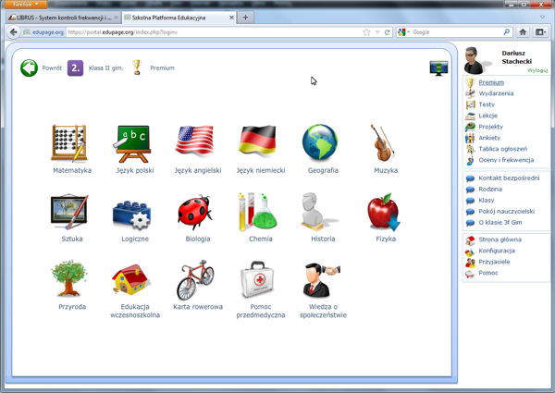555x393 pixels.
Task: Open the Chemia flasks icon
Action: coord(257,212)
